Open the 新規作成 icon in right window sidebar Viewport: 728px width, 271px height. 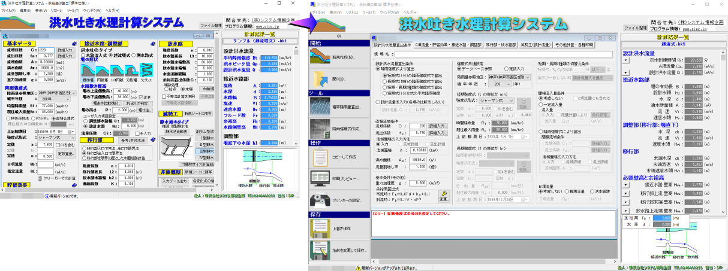[320, 56]
